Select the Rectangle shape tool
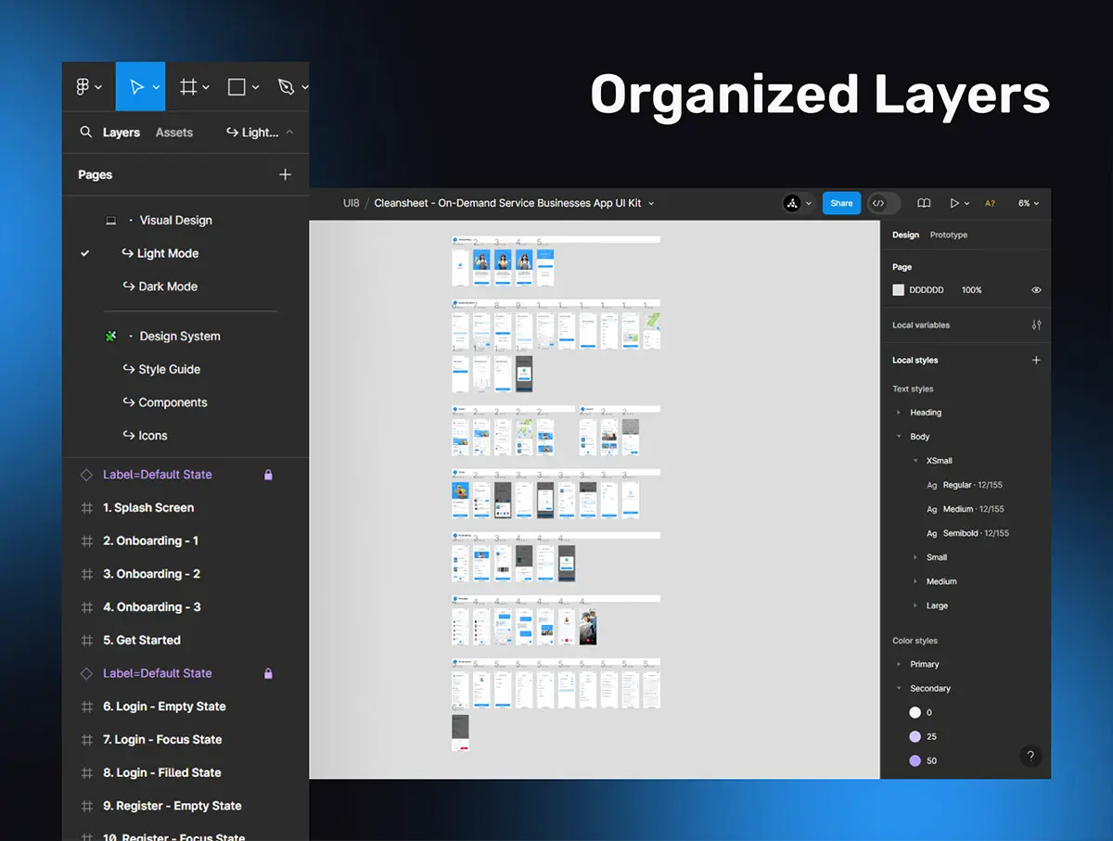 coord(237,87)
